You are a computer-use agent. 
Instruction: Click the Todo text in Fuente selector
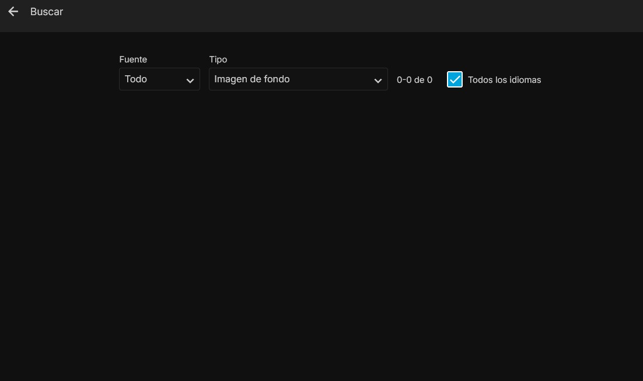(136, 79)
